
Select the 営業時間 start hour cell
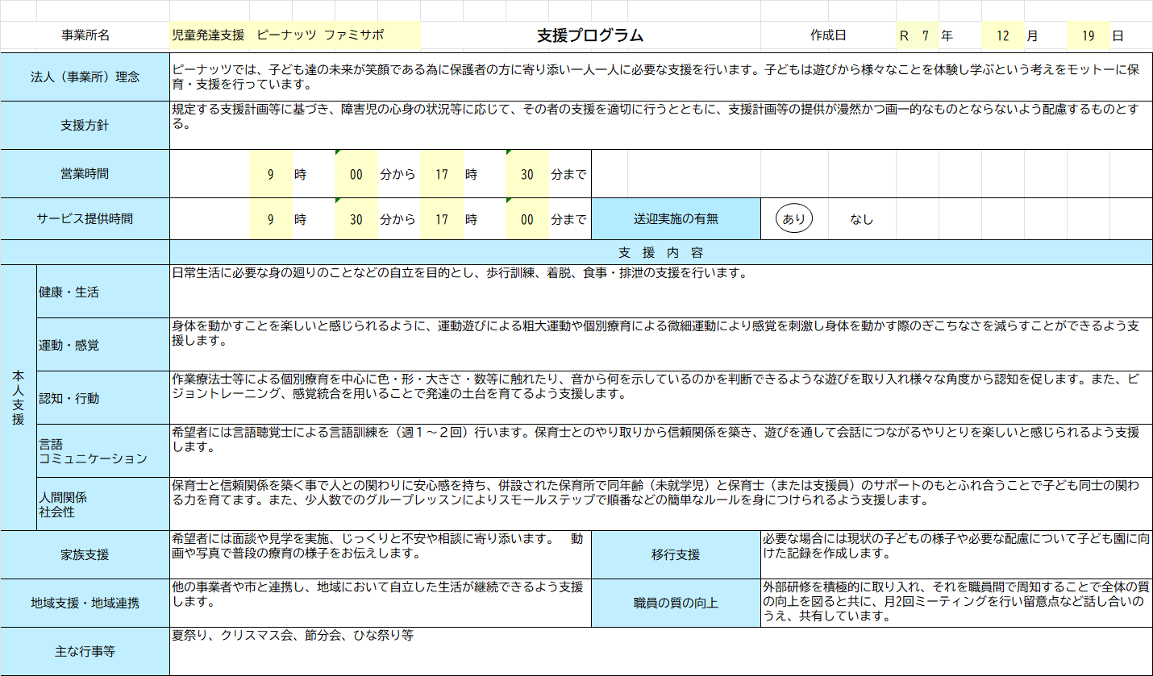tap(271, 174)
